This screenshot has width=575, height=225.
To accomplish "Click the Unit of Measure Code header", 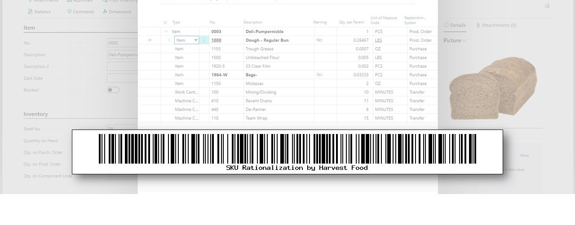I will pyautogui.click(x=384, y=20).
